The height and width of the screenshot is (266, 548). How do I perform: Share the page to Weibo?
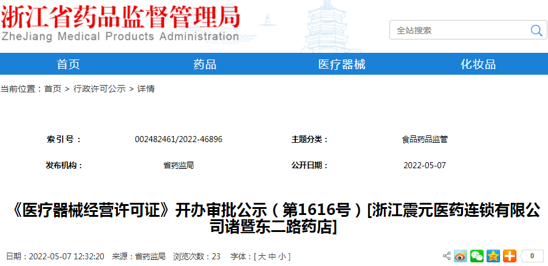coord(461,256)
